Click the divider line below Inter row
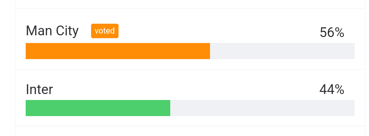The width and height of the screenshot is (369, 136). point(190,126)
